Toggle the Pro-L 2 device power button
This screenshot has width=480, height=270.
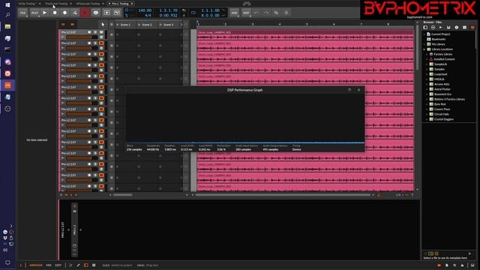[74, 206]
